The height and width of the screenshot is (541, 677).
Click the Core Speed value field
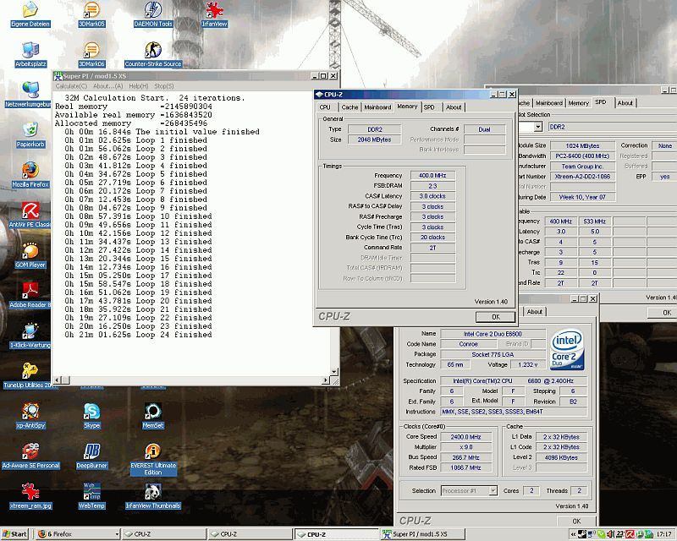(465, 436)
